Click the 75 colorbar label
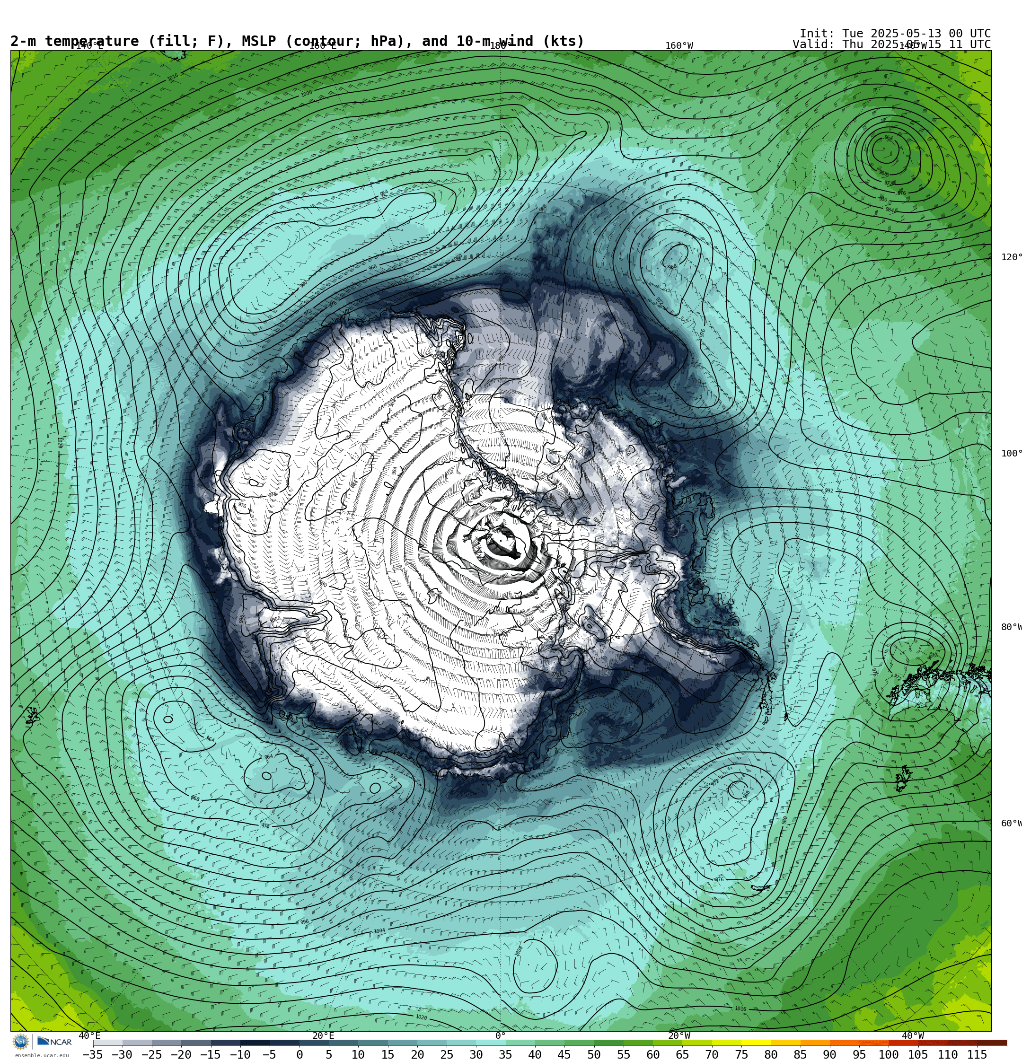 pos(741,1054)
